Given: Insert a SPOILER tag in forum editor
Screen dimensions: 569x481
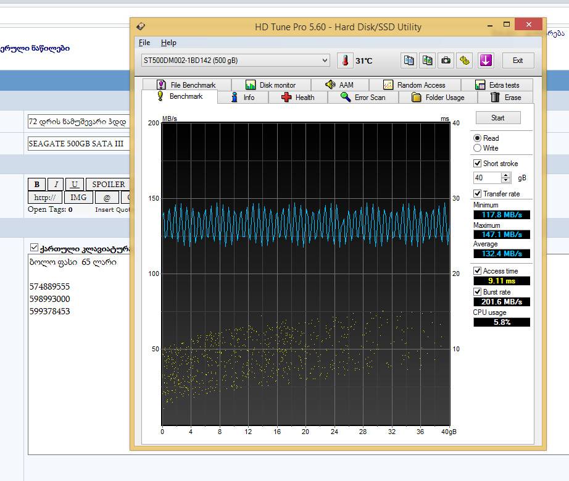Looking at the screenshot, I should 108,184.
